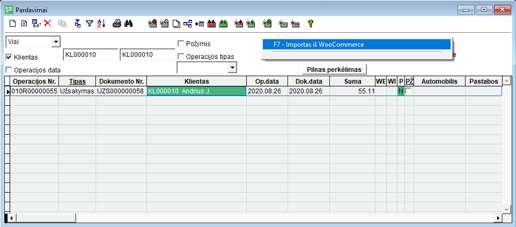Click the disabled copy icon in toolbar

coord(62,24)
